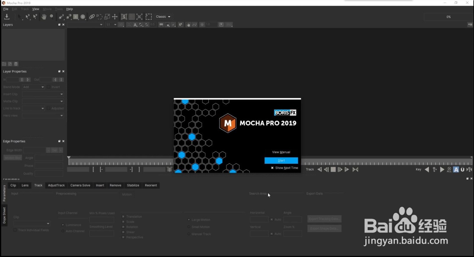Open the Link to track dropdown
The image size is (474, 257).
click(33, 108)
